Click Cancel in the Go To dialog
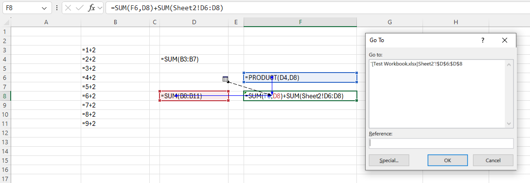This screenshot has height=183, width=530. (493, 160)
